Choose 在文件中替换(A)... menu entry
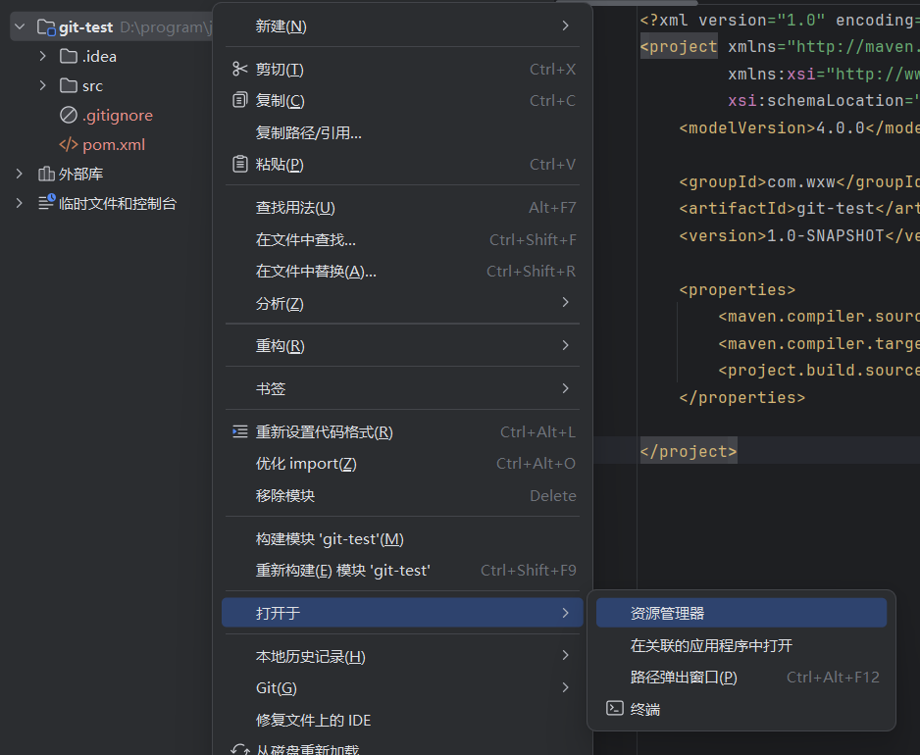Screen dimensions: 920x755 tap(402, 271)
